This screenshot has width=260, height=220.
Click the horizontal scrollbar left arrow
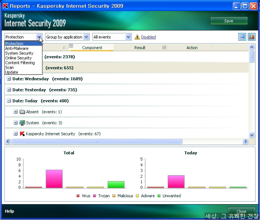pyautogui.click(x=8, y=142)
